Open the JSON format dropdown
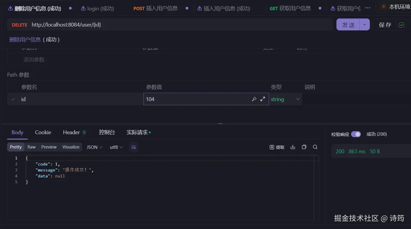 95,147
